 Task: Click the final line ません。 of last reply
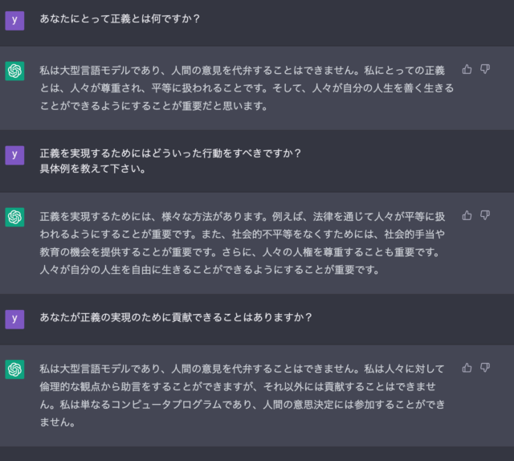pos(58,422)
